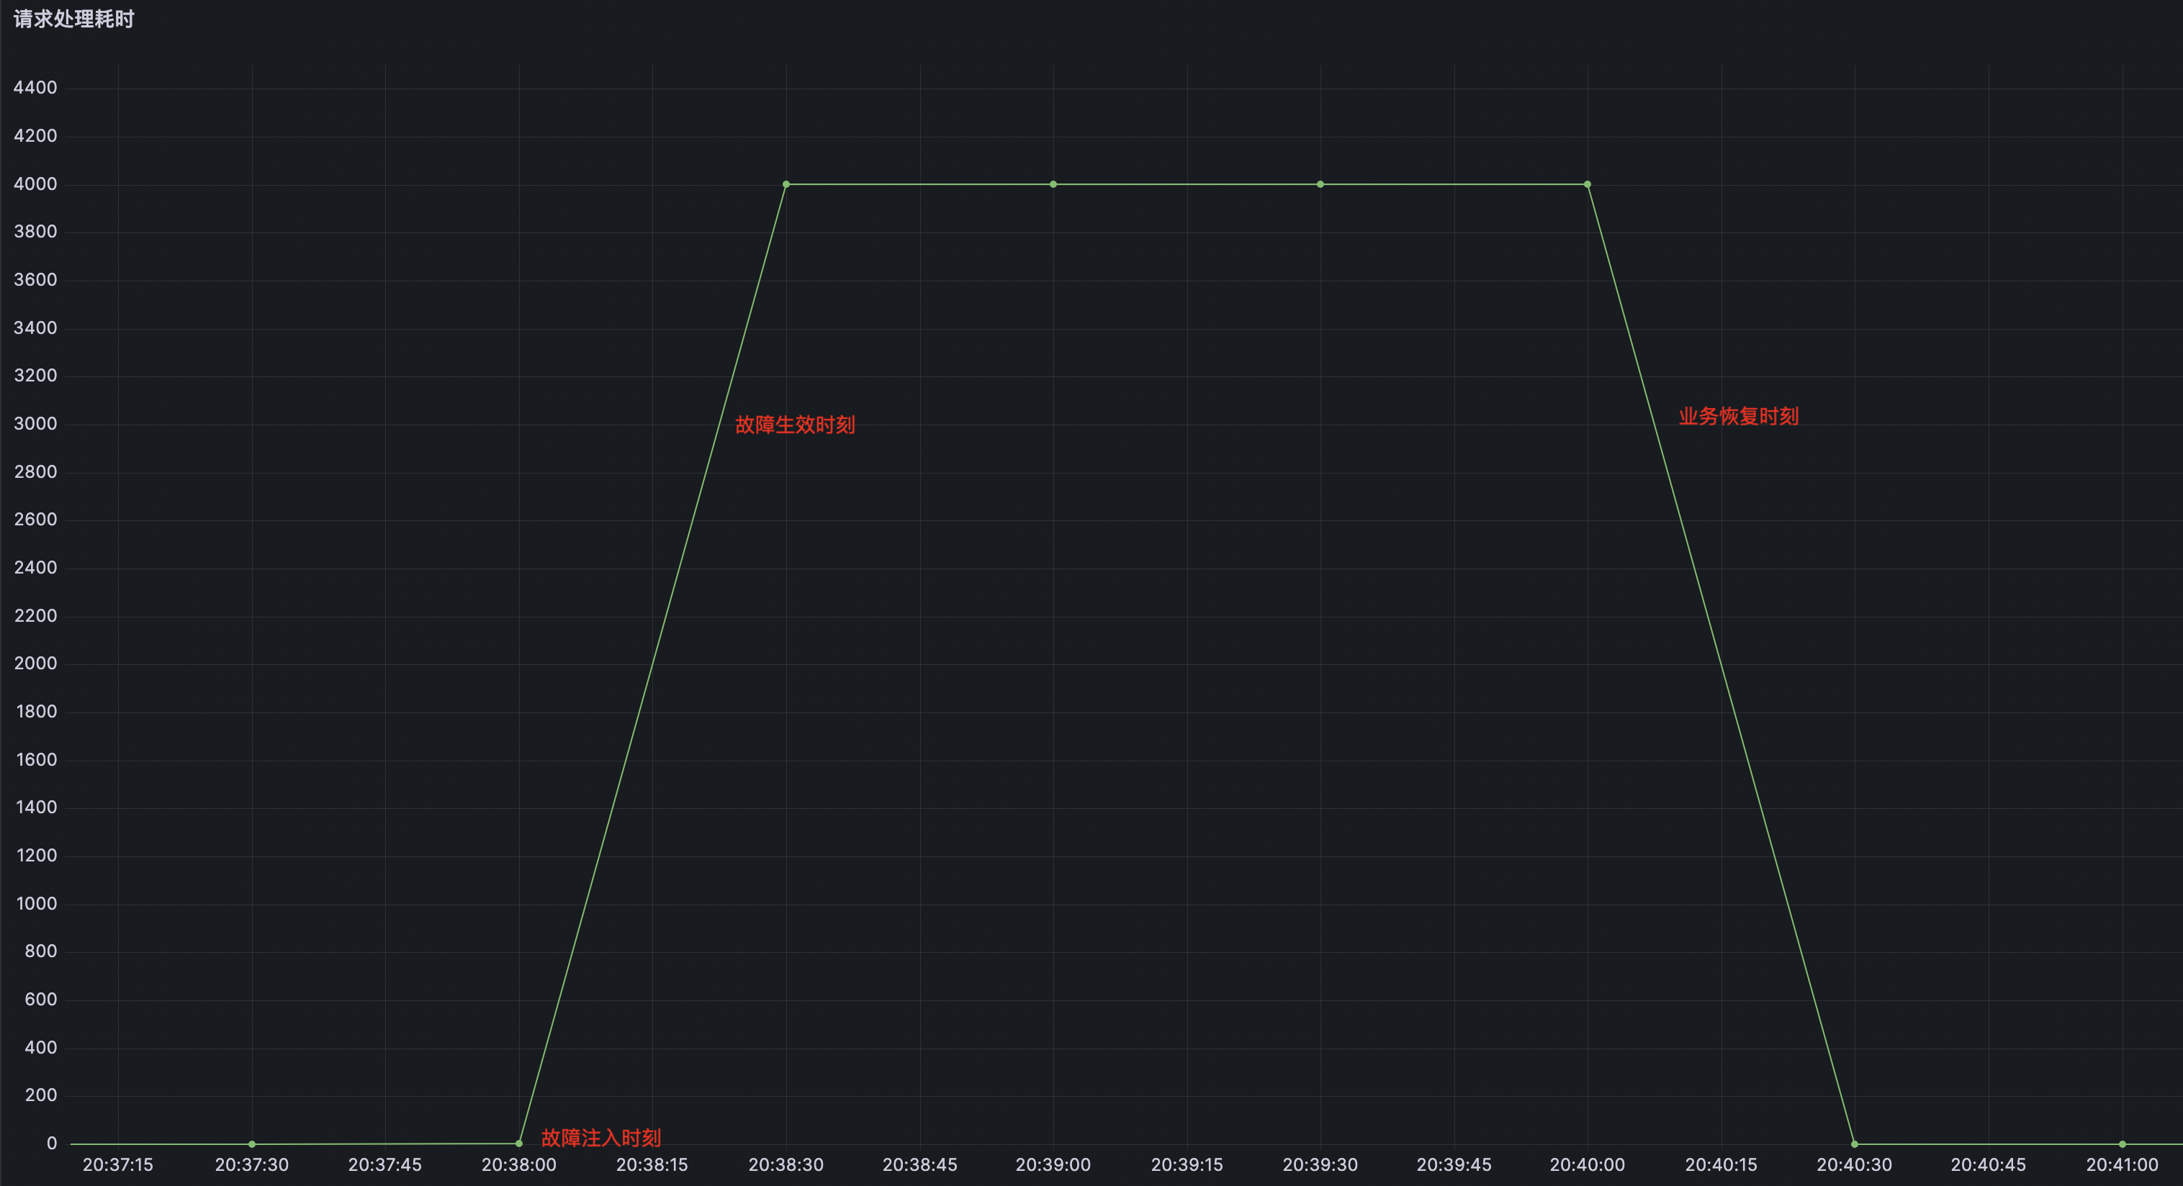Click the red annotation 故障生效时刻
This screenshot has height=1186, width=2183.
click(794, 425)
